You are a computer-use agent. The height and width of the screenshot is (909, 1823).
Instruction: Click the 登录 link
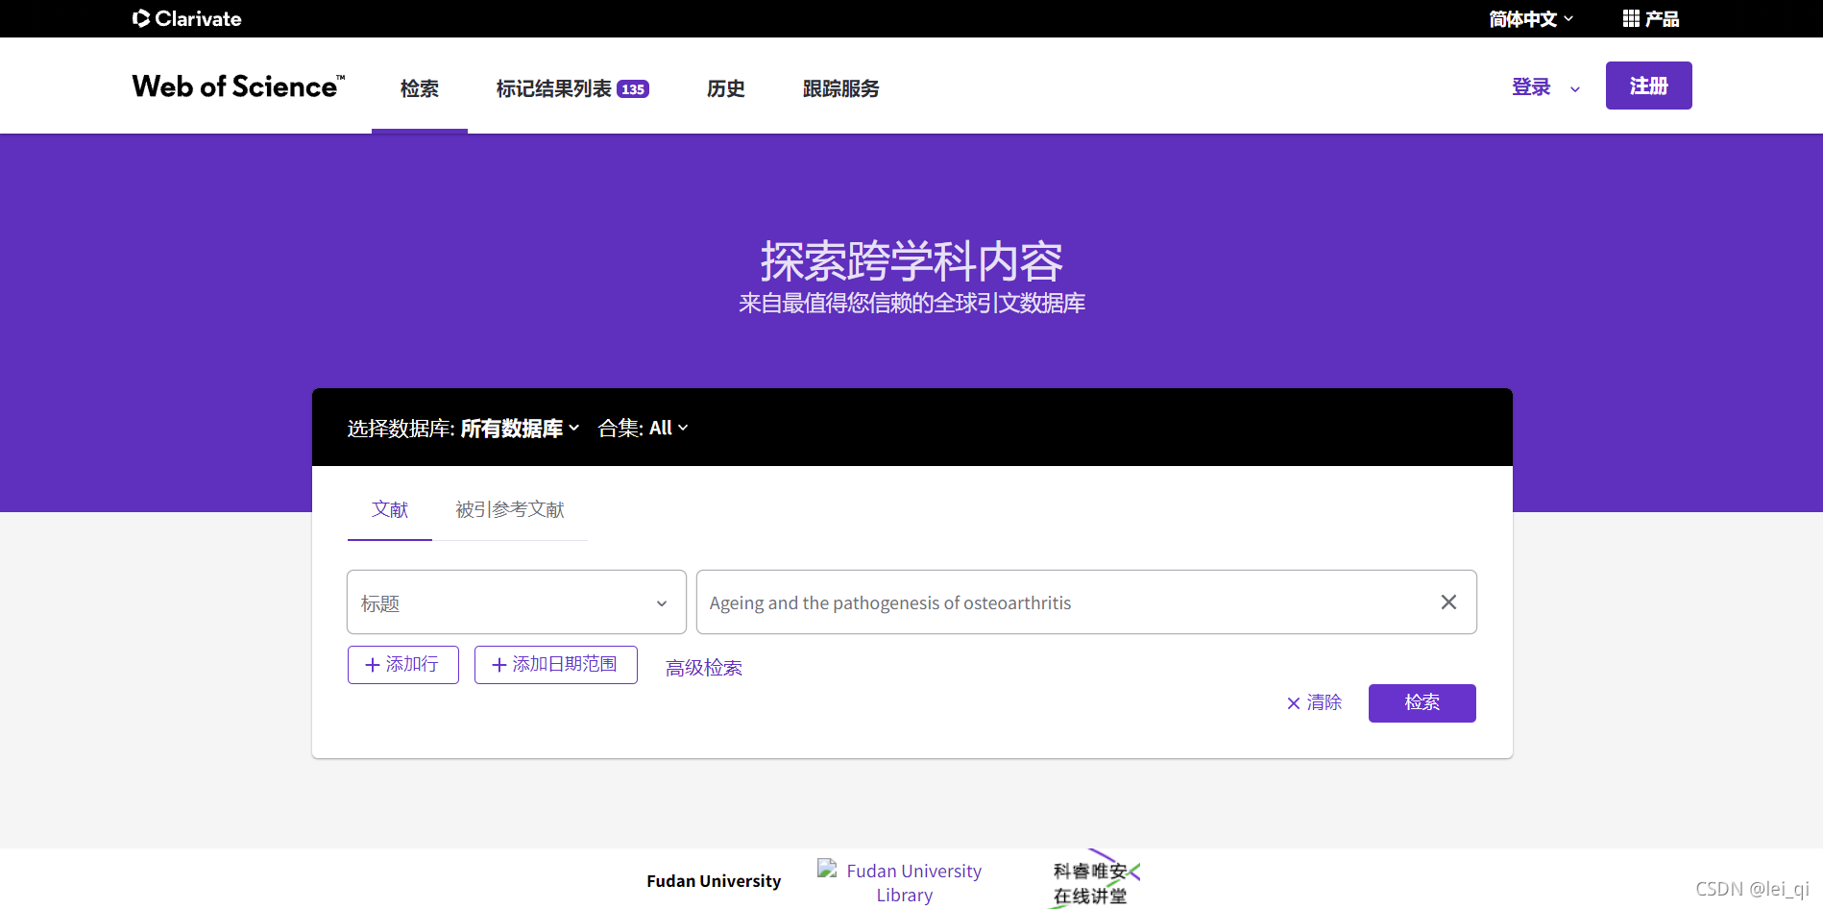pos(1531,87)
